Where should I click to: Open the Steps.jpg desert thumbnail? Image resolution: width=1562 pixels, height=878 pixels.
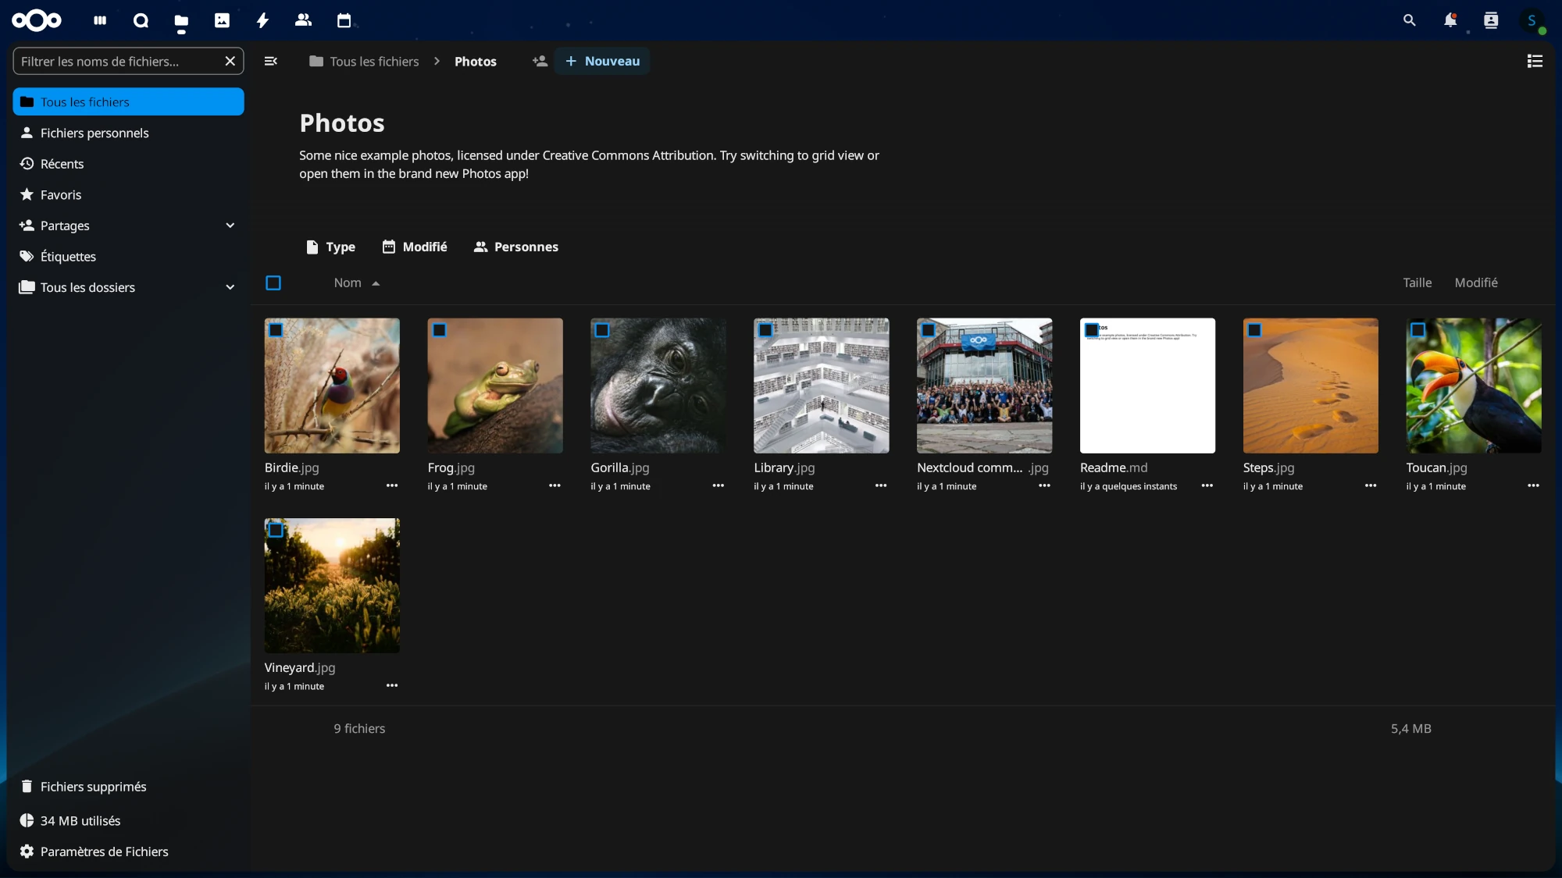(x=1311, y=386)
